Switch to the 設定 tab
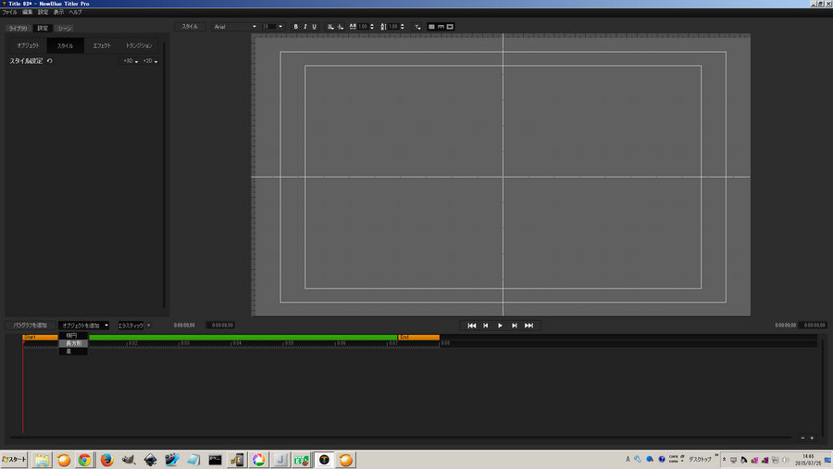 coord(43,28)
